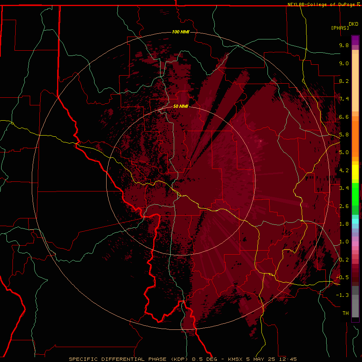Select the 9.0 legend value
362x362 pixels.
pyautogui.click(x=344, y=63)
